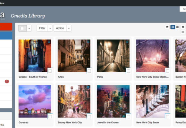Check the Paris image checkbox
Viewport: 186px width, 128px height.
point(129,71)
